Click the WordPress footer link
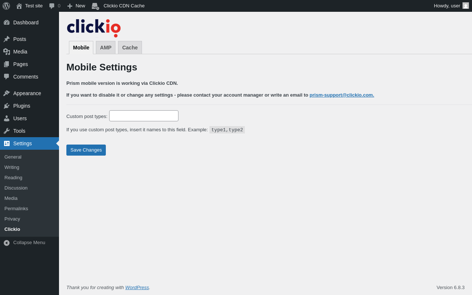 pyautogui.click(x=137, y=288)
